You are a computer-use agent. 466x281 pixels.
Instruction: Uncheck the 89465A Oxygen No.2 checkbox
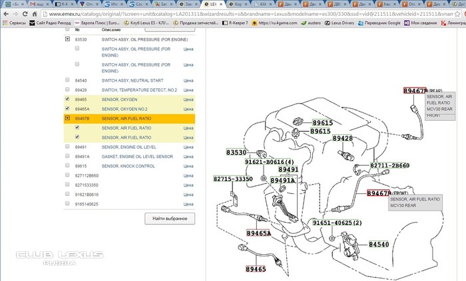point(67,108)
